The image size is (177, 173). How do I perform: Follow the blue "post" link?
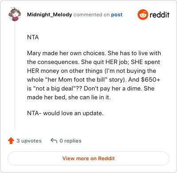[117, 15]
